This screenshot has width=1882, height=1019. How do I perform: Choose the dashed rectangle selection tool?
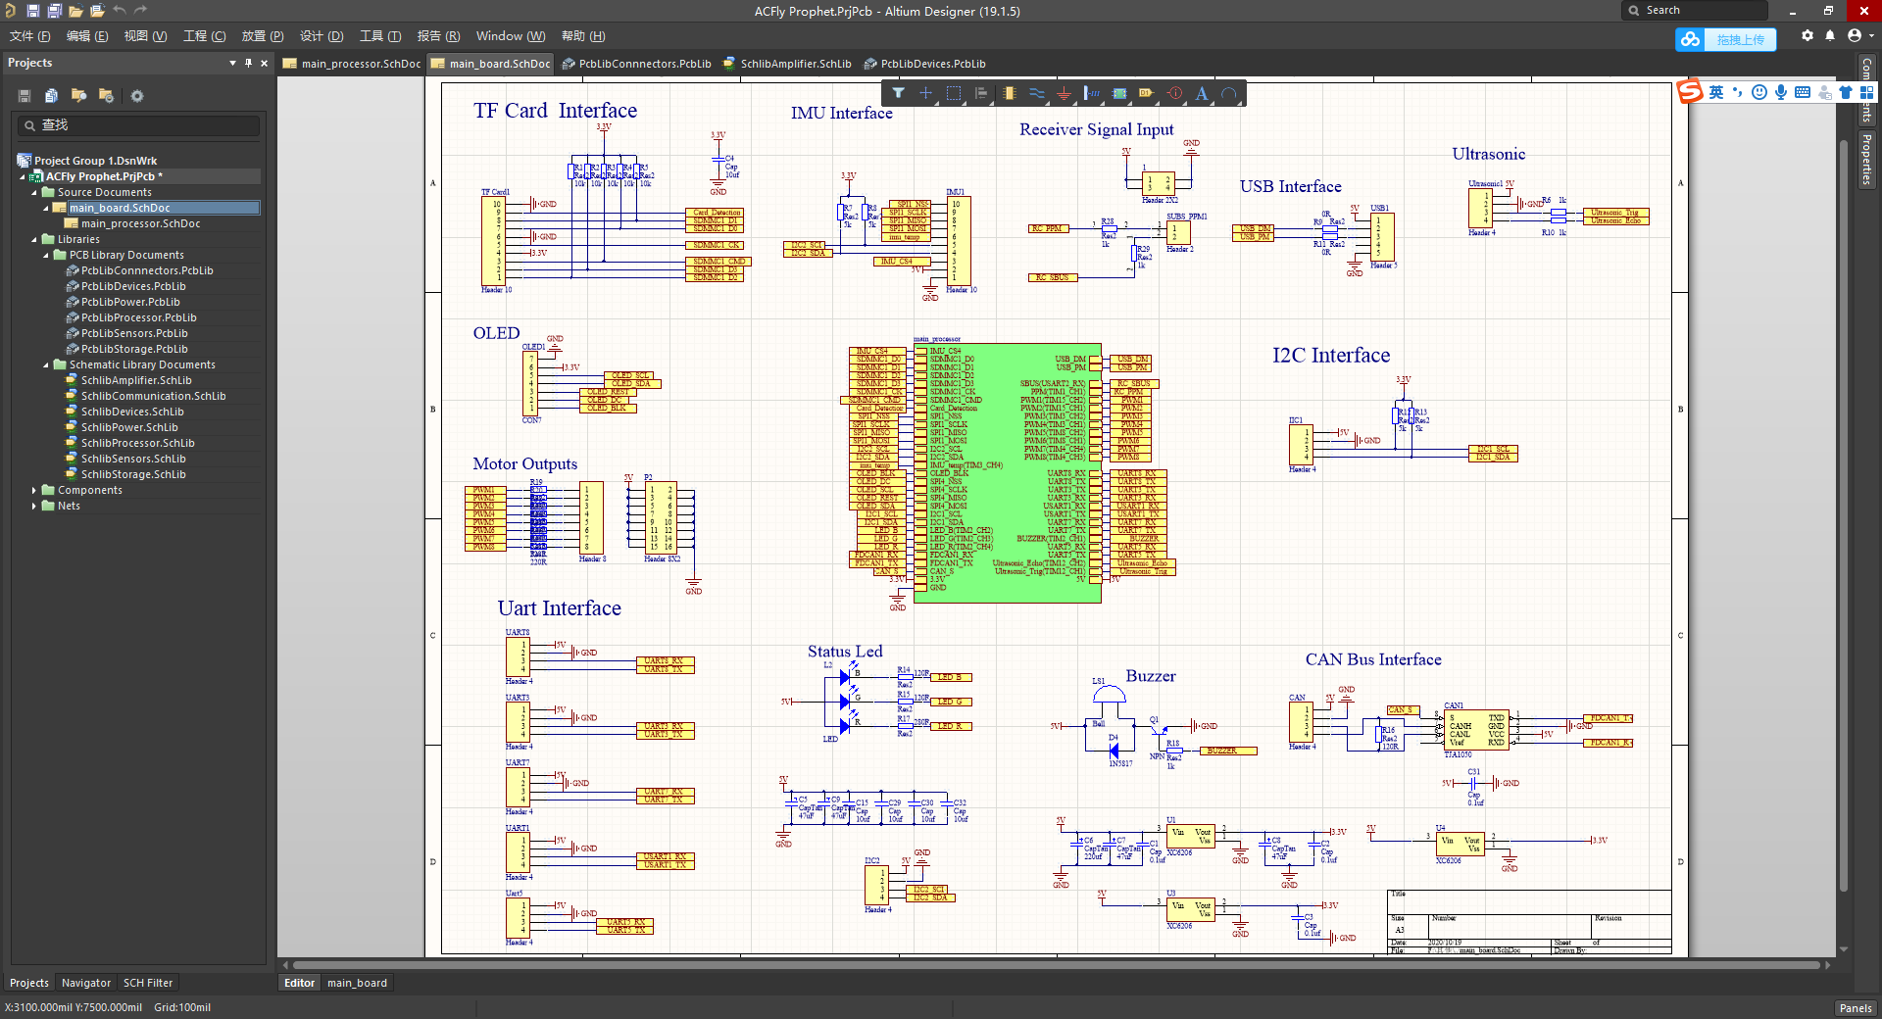953,93
